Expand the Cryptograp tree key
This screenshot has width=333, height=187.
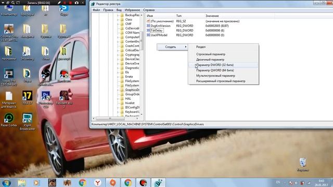point(118,55)
